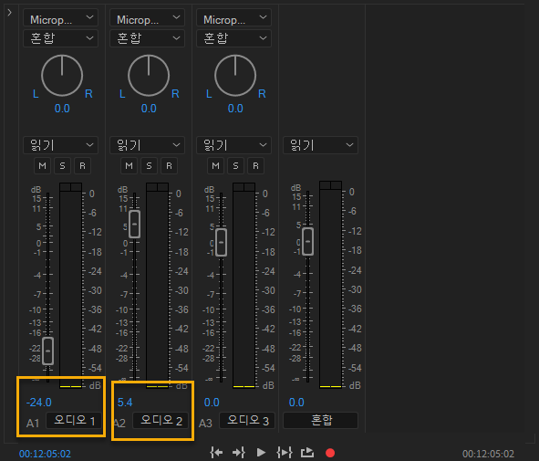Click the 오디오 2 track name field
This screenshot has width=539, height=461.
tap(161, 421)
